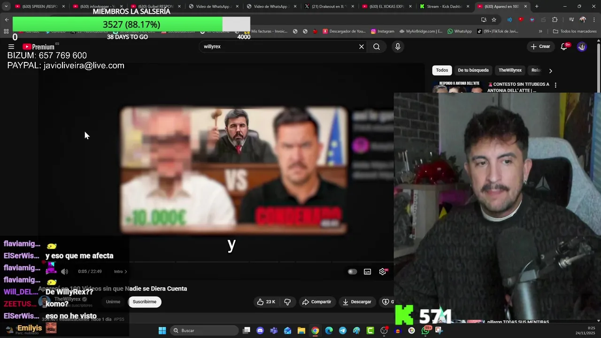
Task: Mute the video with the volume icon
Action: click(x=65, y=271)
